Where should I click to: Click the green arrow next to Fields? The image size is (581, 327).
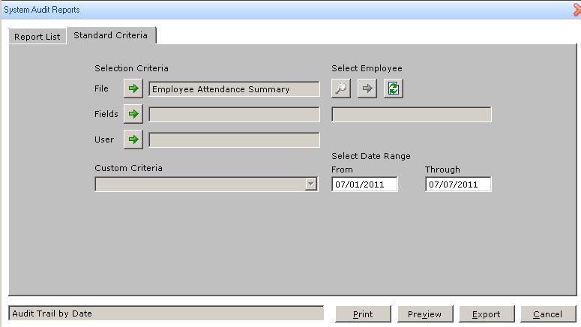coord(133,115)
